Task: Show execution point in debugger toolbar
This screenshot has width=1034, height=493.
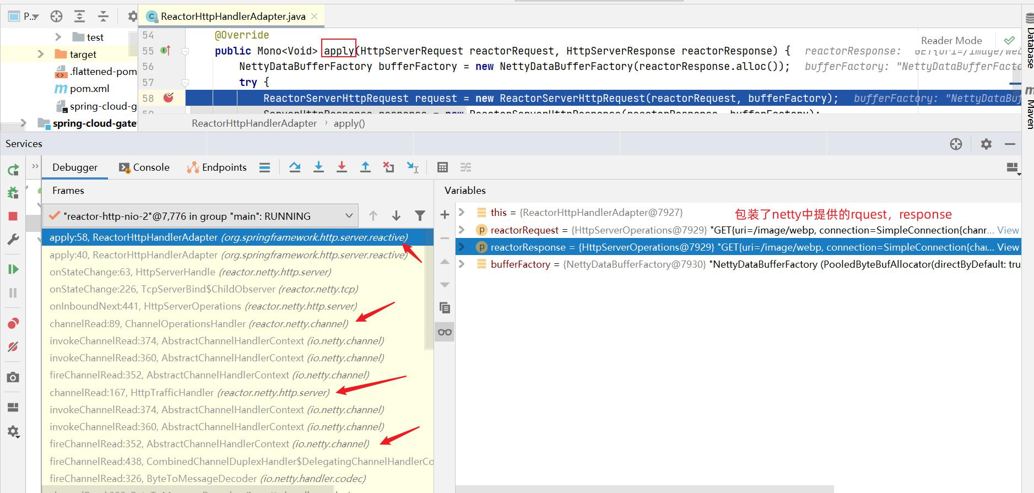Action: (265, 167)
